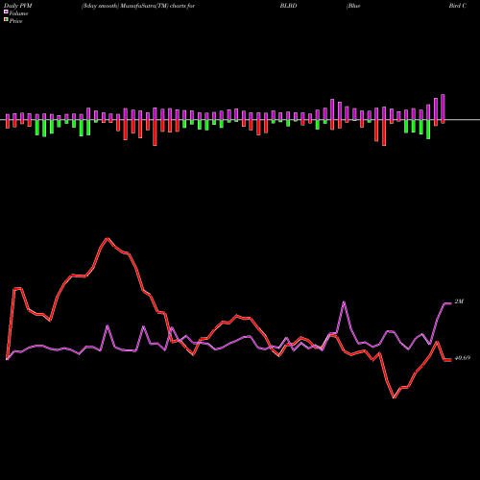Click the 'Daily PVM' title text
Screen dimensions: 480x480
pyautogui.click(x=17, y=6)
